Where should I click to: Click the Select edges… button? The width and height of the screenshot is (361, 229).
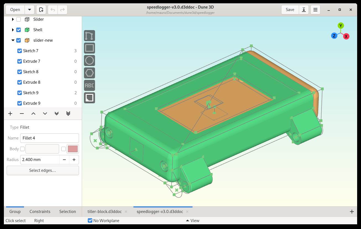pyautogui.click(x=43, y=170)
